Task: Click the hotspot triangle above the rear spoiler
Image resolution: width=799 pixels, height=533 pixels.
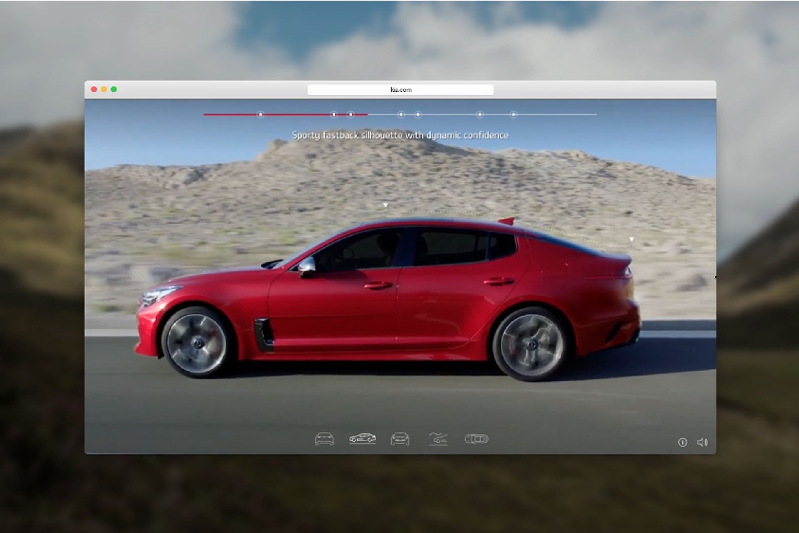Action: pos(632,239)
